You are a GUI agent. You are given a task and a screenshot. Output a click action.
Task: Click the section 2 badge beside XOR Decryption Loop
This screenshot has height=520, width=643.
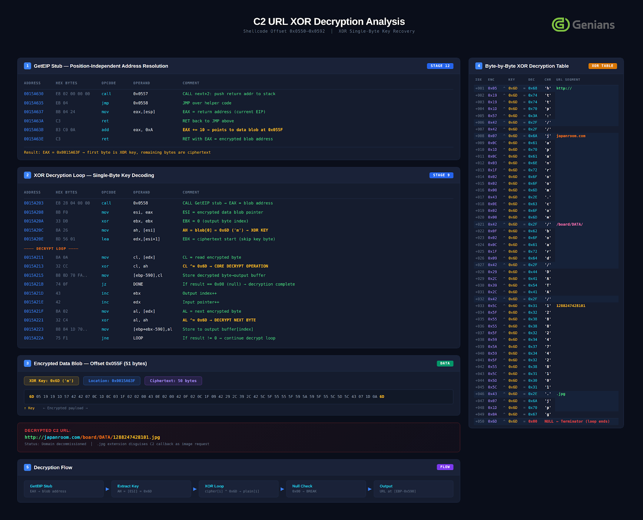click(x=27, y=175)
